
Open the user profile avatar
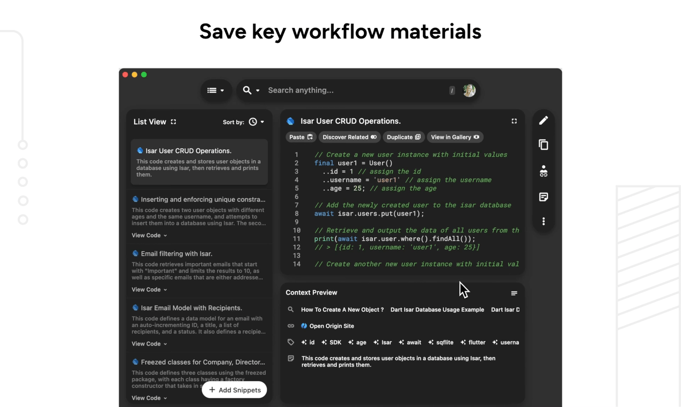point(469,91)
